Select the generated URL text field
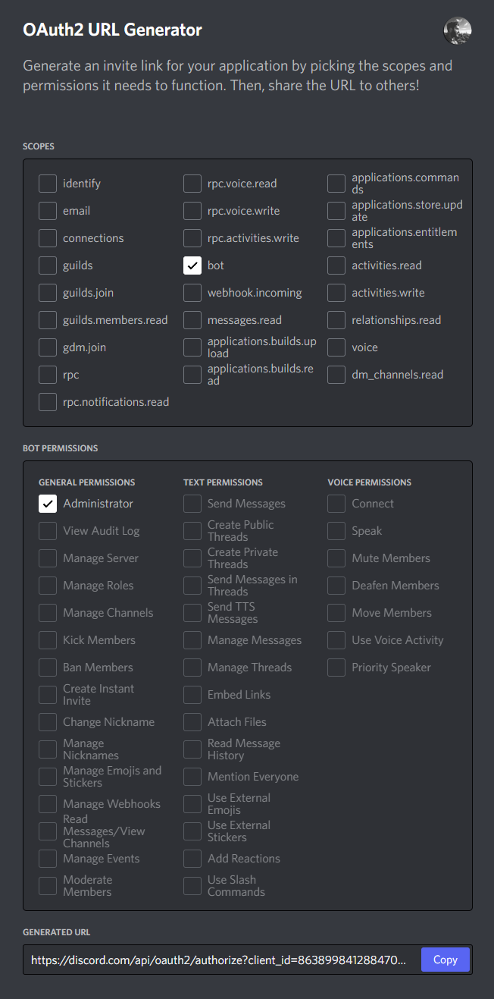Image resolution: width=494 pixels, height=999 pixels. pos(220,960)
